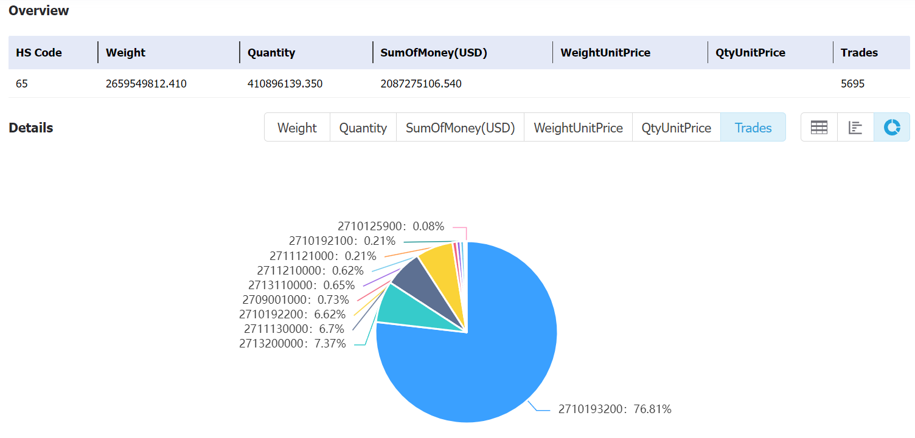Click trades value 5695

[852, 84]
